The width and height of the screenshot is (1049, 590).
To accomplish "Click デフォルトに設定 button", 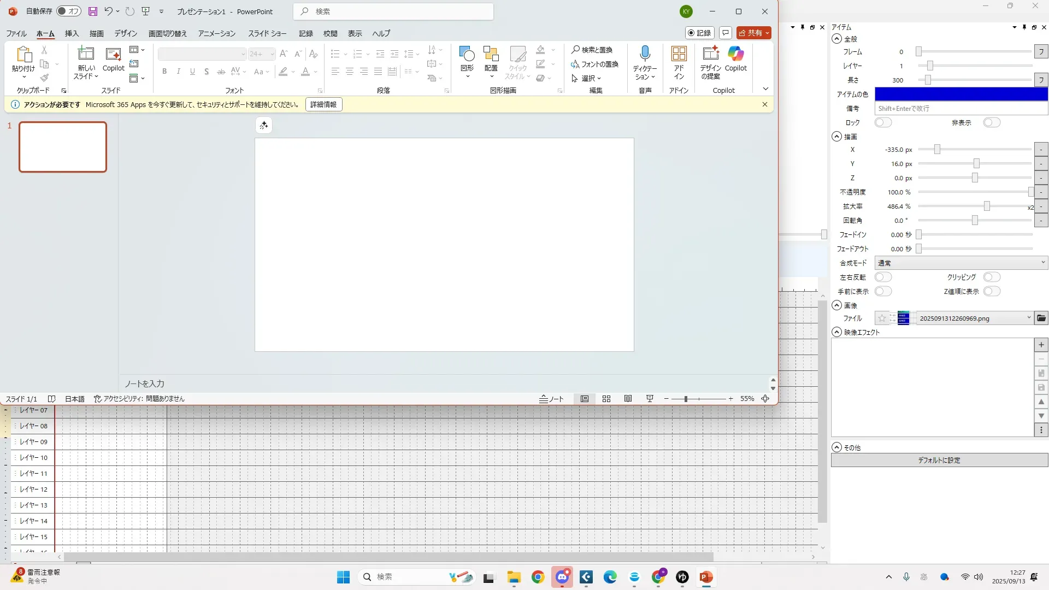I will point(939,460).
